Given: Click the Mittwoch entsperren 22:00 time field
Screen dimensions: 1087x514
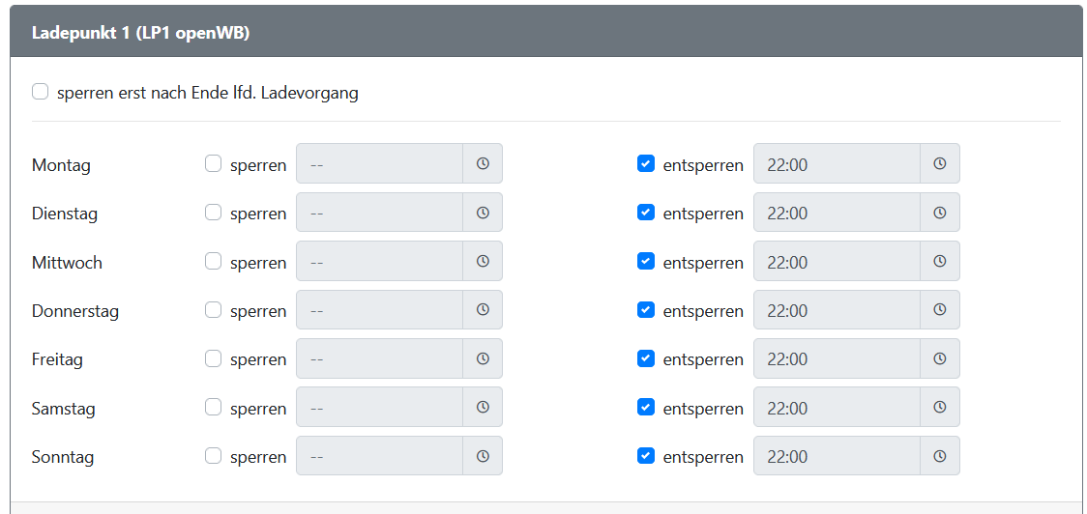Looking at the screenshot, I should click(x=837, y=262).
